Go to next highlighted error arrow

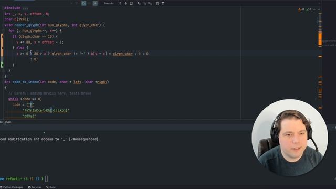pyautogui.click(x=319, y=9)
